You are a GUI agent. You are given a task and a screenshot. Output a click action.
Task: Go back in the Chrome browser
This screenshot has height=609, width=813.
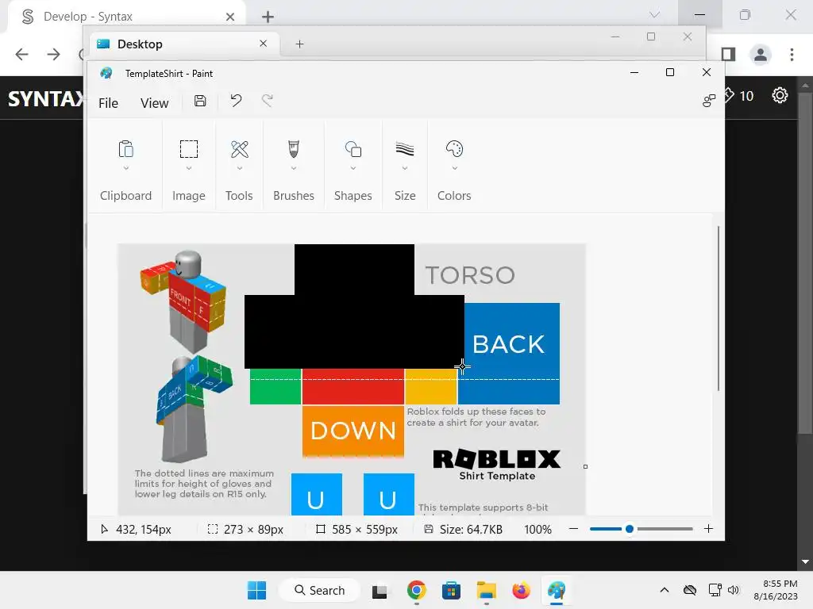pos(21,54)
